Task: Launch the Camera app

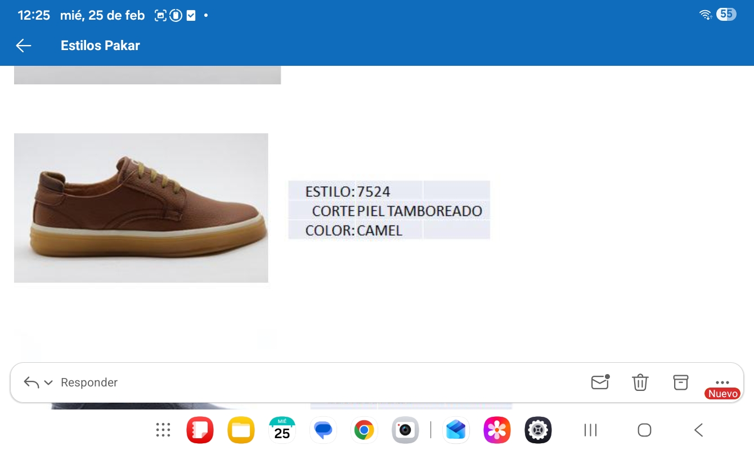Action: pyautogui.click(x=405, y=430)
